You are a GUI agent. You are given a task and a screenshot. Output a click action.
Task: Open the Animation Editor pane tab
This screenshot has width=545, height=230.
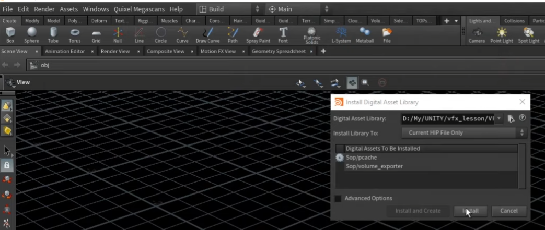point(65,51)
